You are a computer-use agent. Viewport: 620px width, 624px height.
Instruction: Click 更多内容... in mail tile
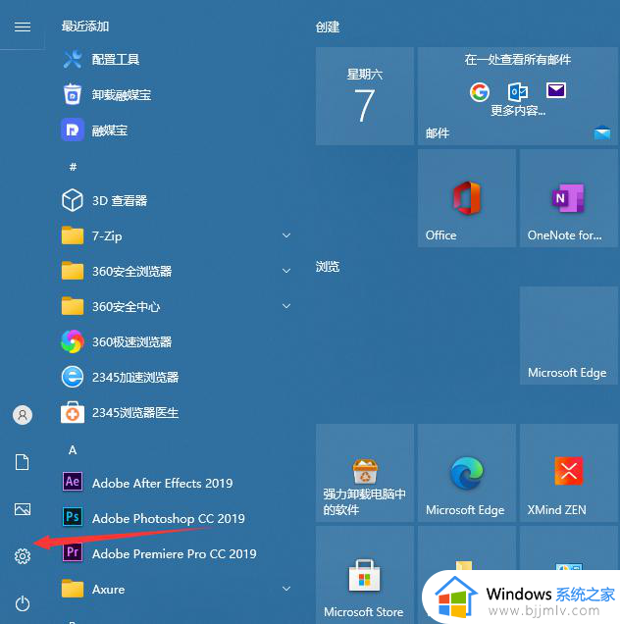518,111
